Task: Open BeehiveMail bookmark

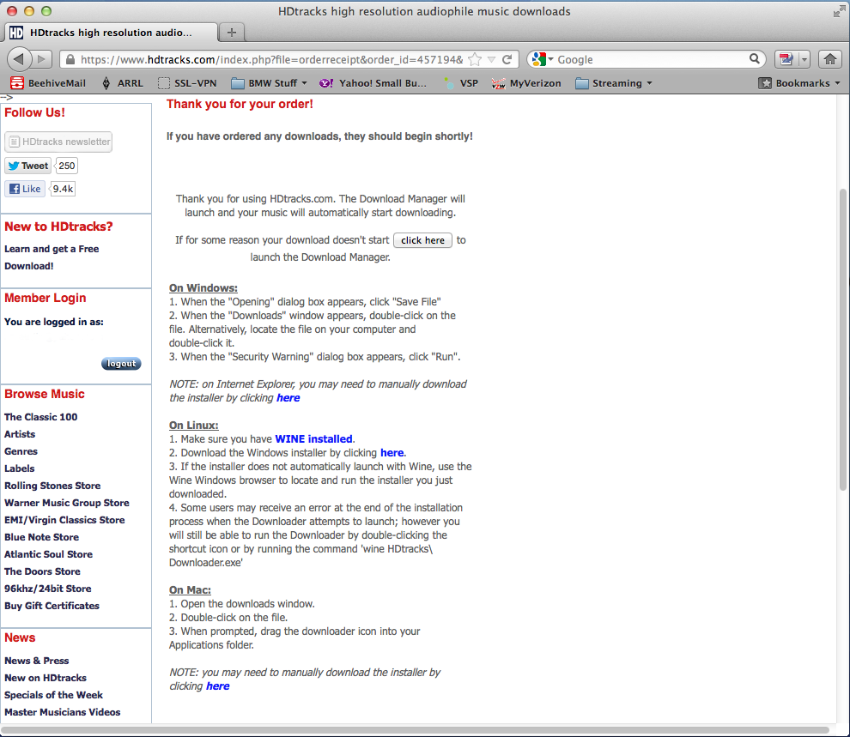Action: pyautogui.click(x=47, y=83)
